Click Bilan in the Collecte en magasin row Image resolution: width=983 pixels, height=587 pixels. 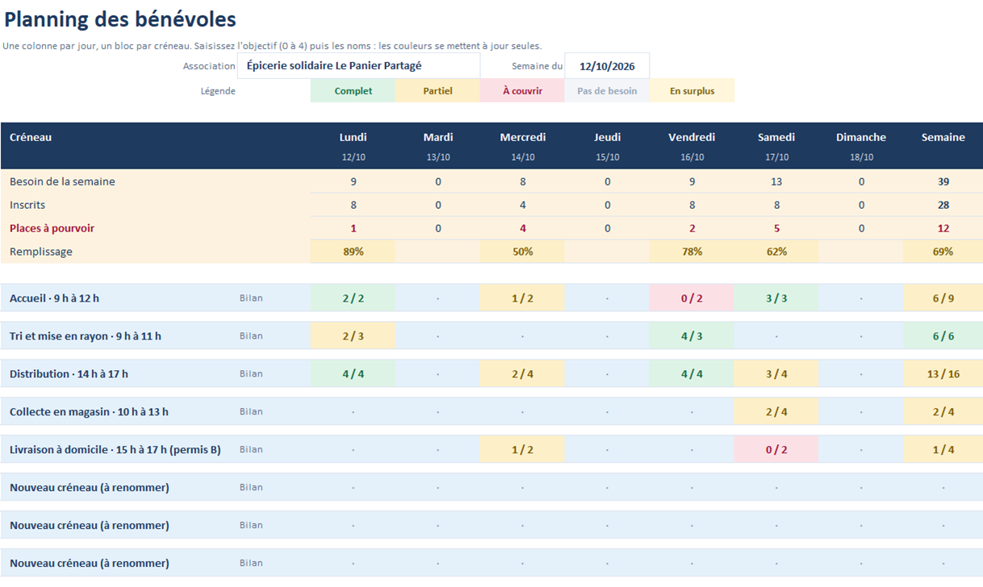tap(251, 412)
